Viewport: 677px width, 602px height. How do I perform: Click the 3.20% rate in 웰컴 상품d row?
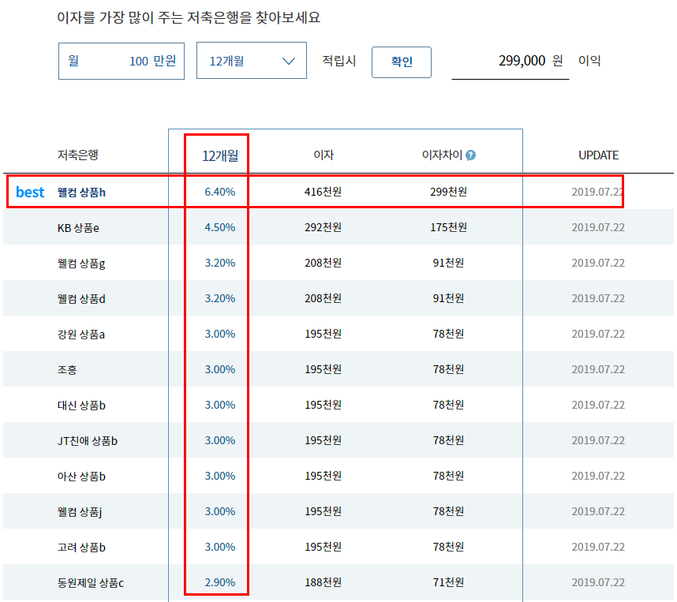(220, 298)
